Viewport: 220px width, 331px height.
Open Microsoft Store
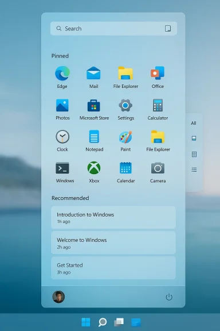[x=94, y=105]
